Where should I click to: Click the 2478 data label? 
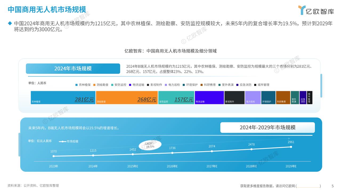(251, 145)
